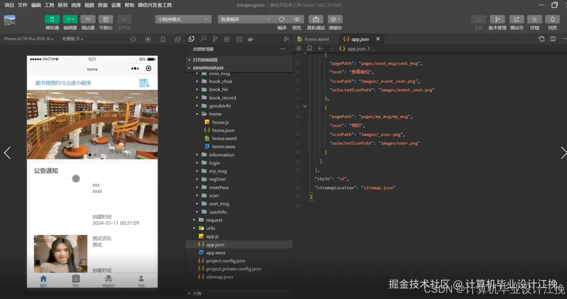Click the 测试号 test account icon

(517, 19)
